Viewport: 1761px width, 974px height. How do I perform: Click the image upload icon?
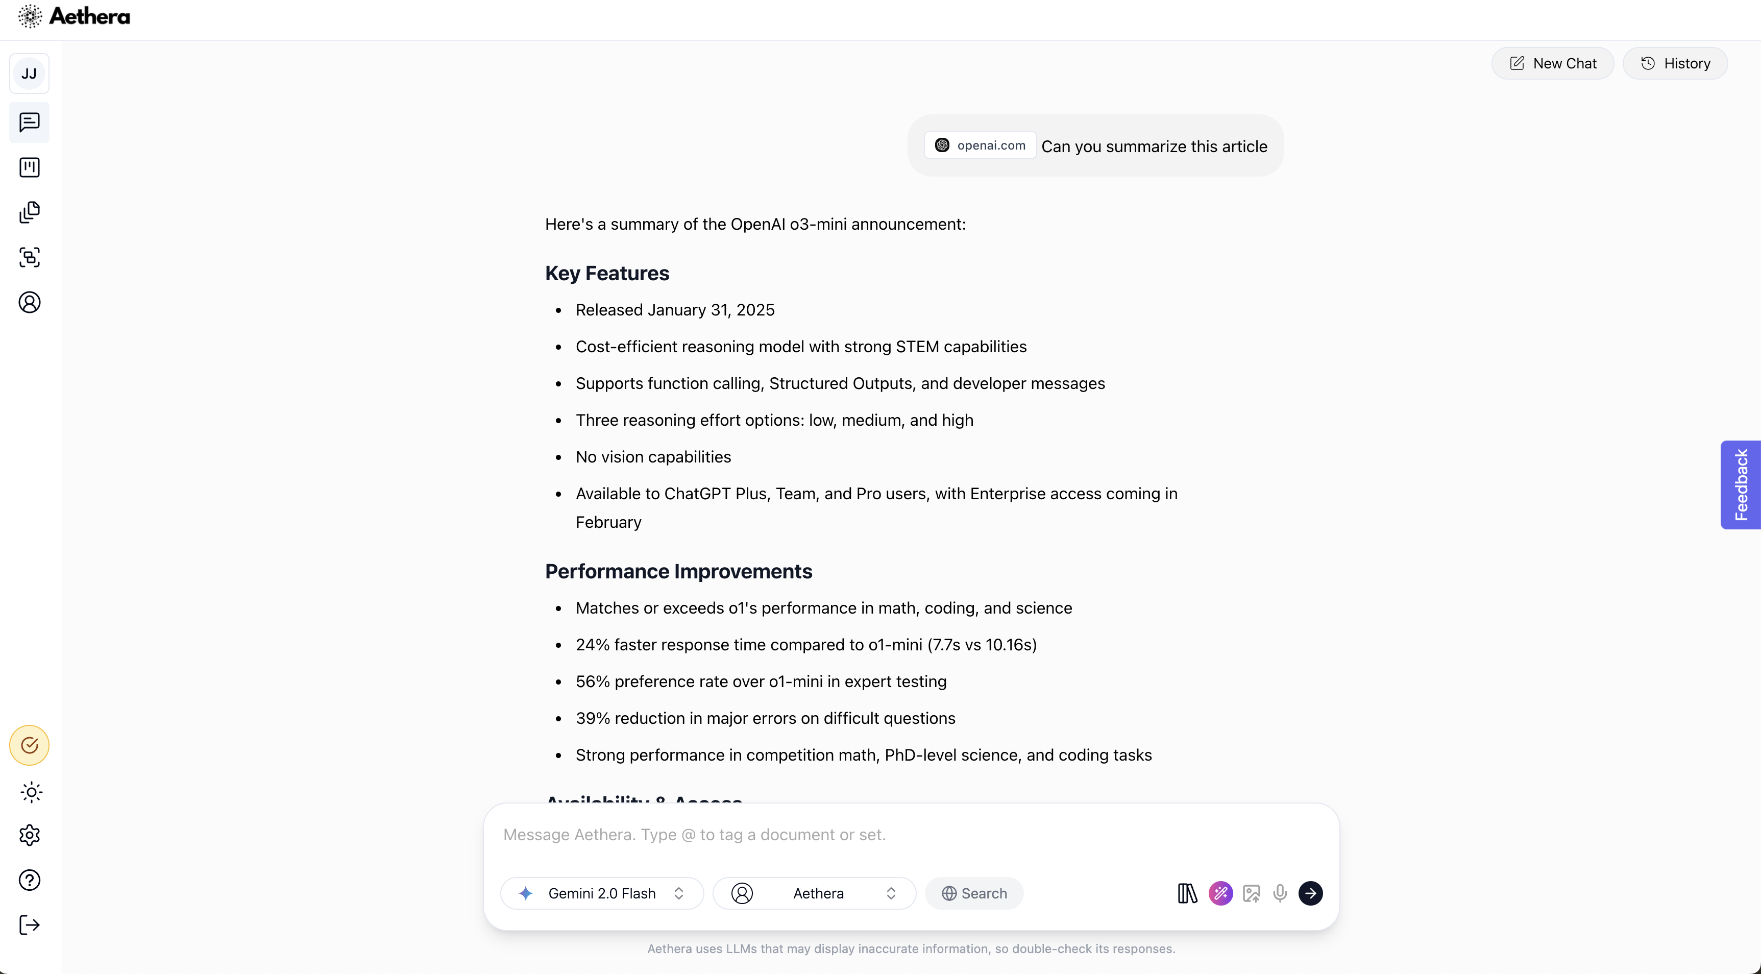click(1252, 893)
